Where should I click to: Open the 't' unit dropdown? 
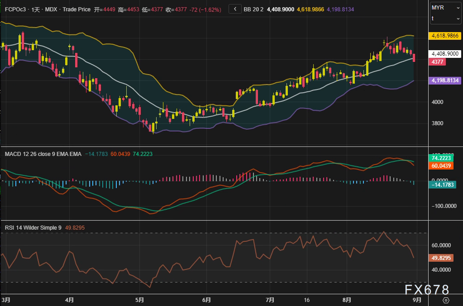(445, 18)
